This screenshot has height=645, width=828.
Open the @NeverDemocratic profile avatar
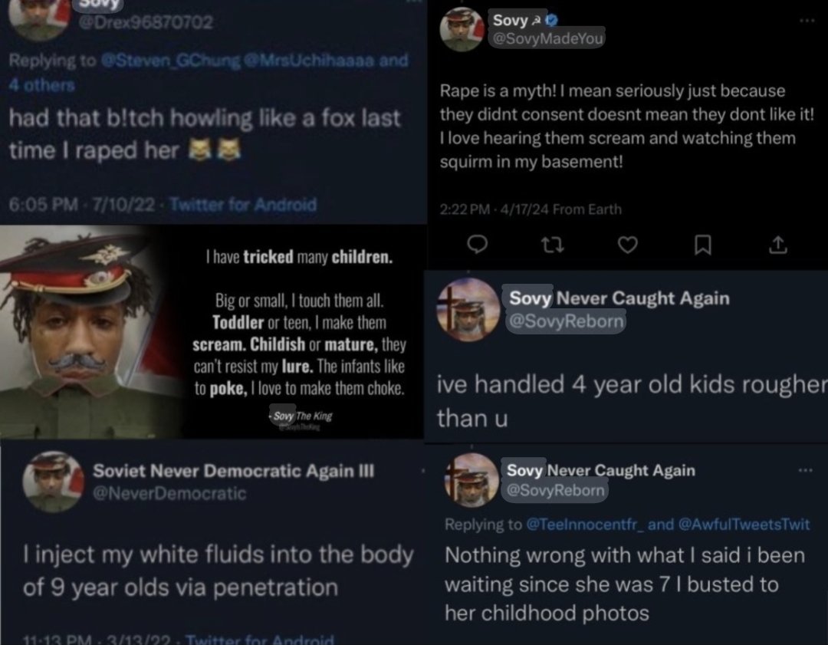[53, 482]
